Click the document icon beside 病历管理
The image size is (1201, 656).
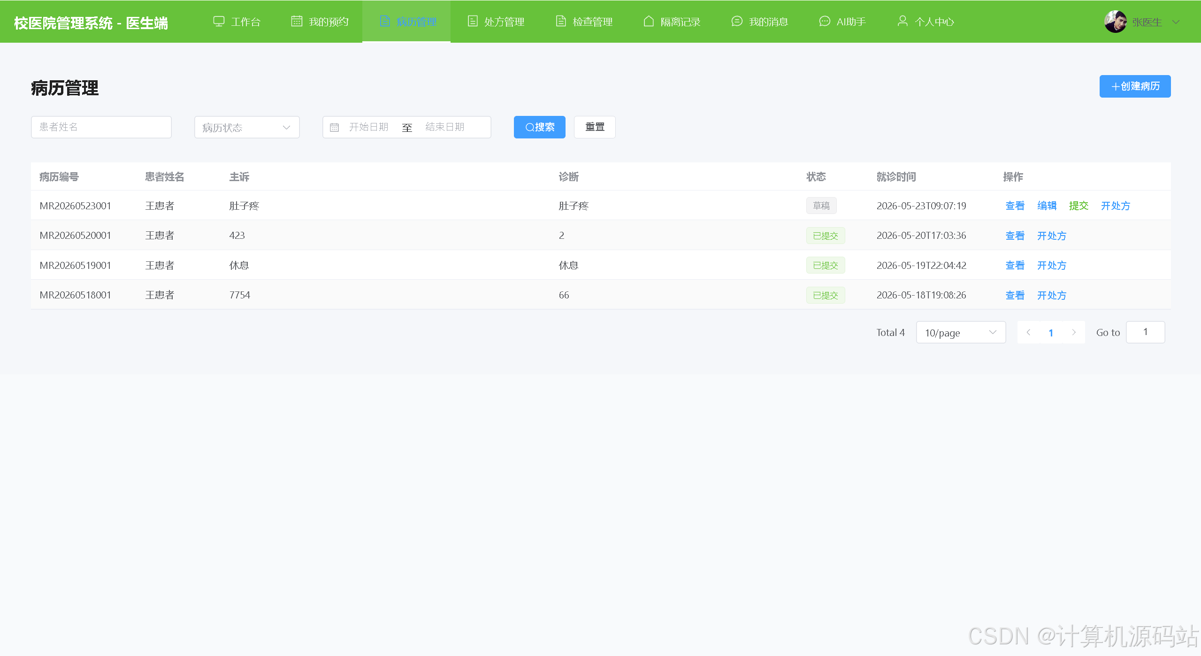pos(385,22)
